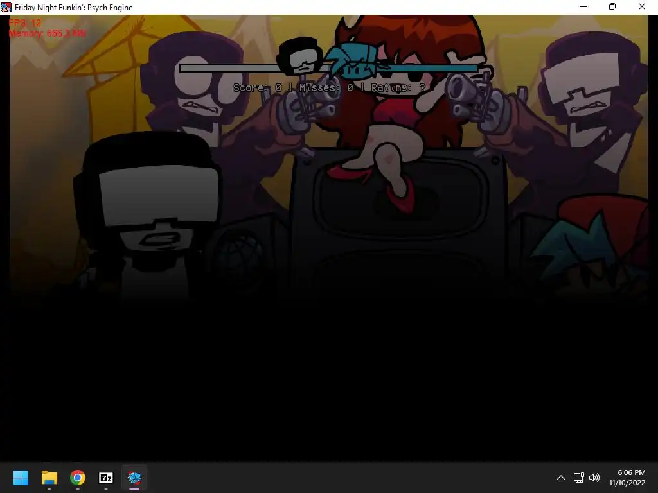This screenshot has width=658, height=493.
Task: Open the volume control tray icon
Action: 594,478
